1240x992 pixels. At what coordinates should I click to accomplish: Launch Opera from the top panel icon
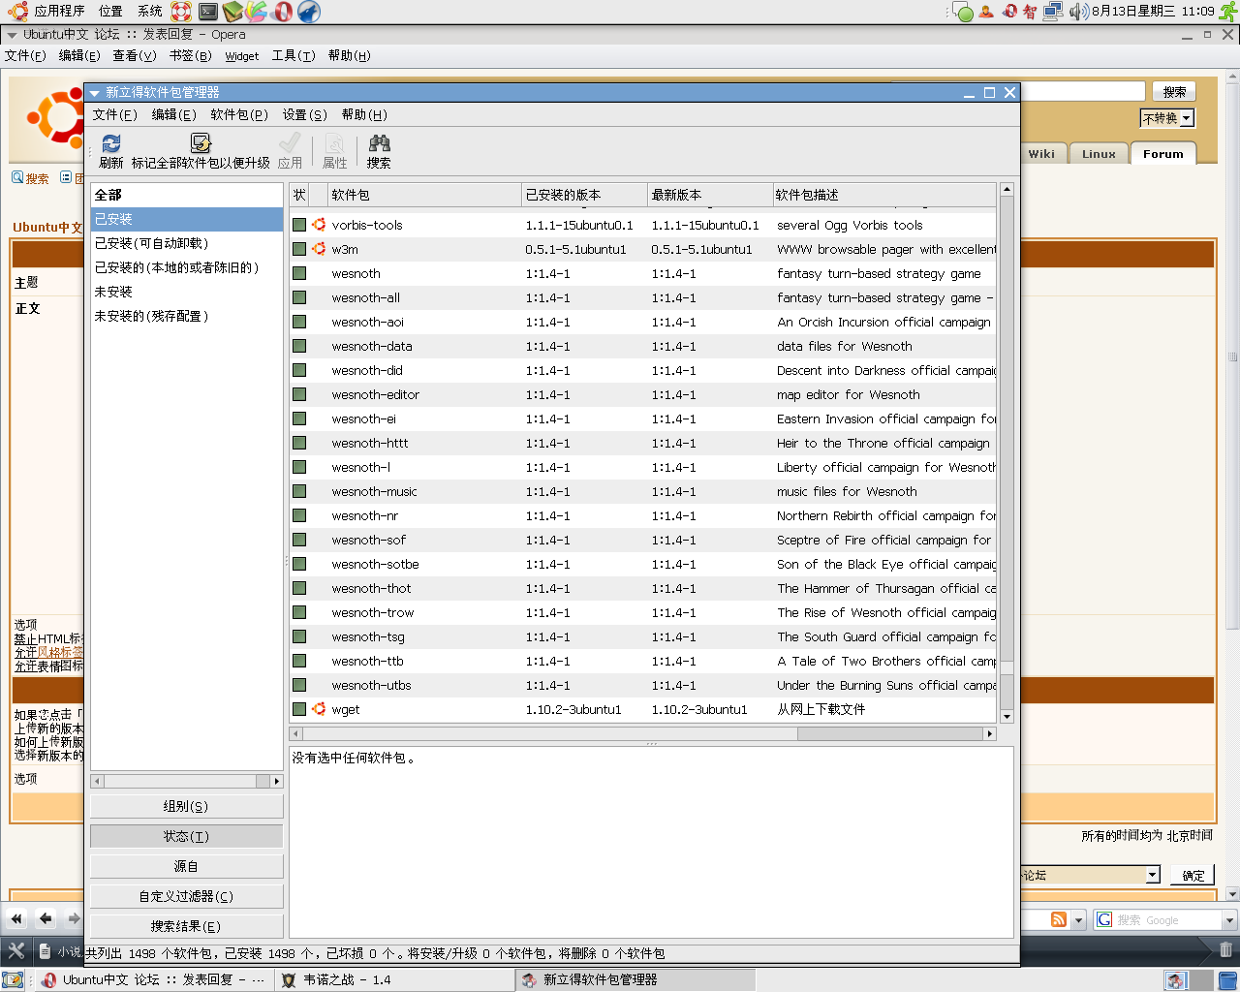point(283,12)
